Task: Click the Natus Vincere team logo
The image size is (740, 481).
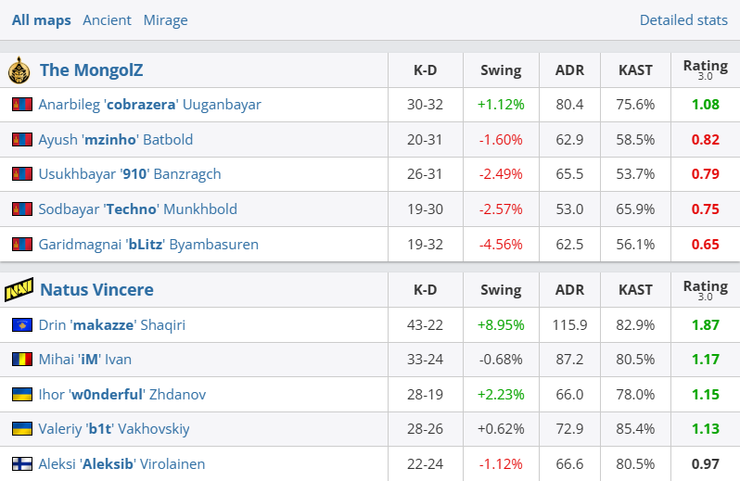Action: (19, 290)
